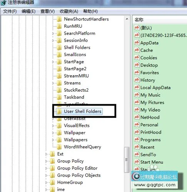Select the Ext tree key
Image resolution: width=187 pixels, height=192 pixels.
coord(60,154)
